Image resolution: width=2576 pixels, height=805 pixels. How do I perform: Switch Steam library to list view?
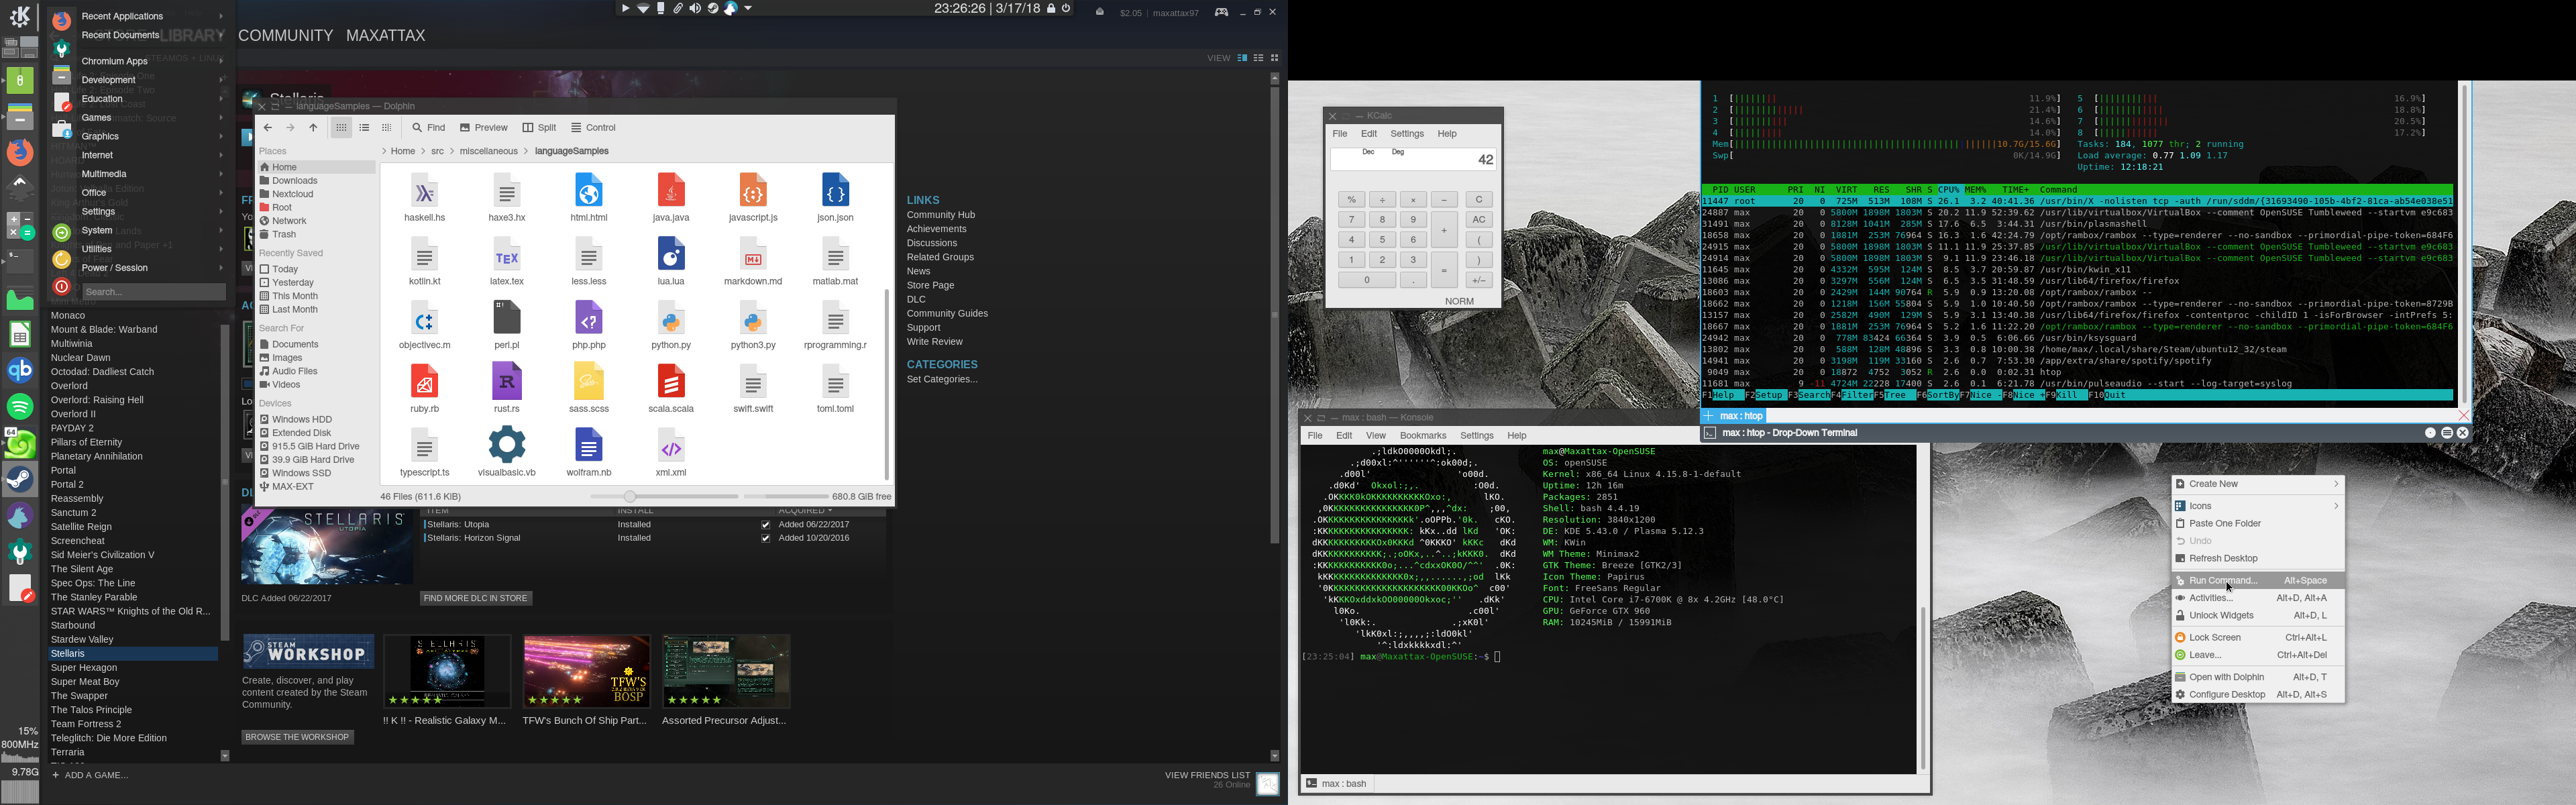(1259, 58)
